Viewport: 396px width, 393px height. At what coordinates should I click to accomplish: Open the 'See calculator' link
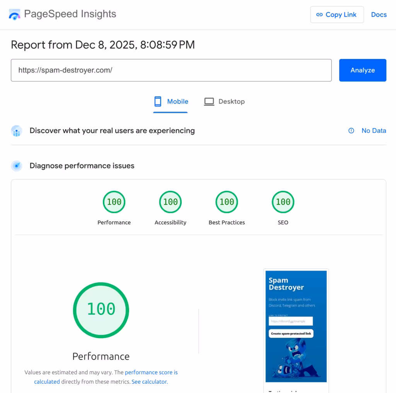point(149,382)
